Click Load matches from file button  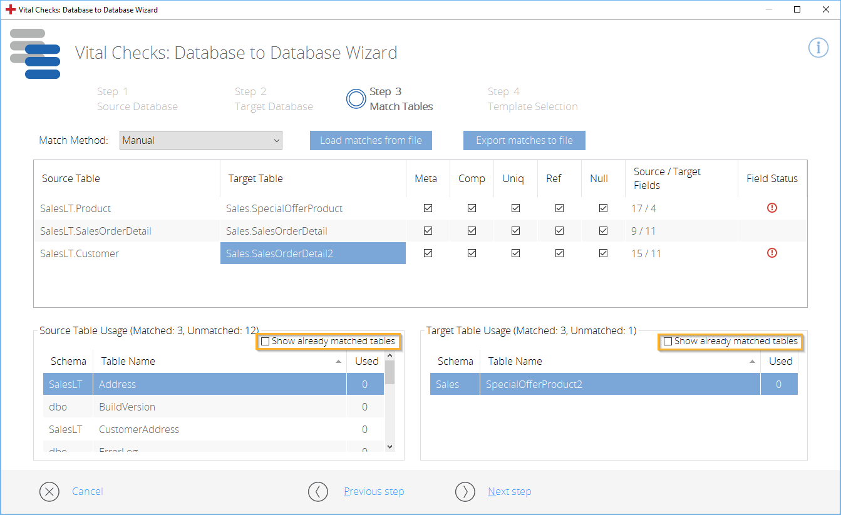pyautogui.click(x=371, y=141)
